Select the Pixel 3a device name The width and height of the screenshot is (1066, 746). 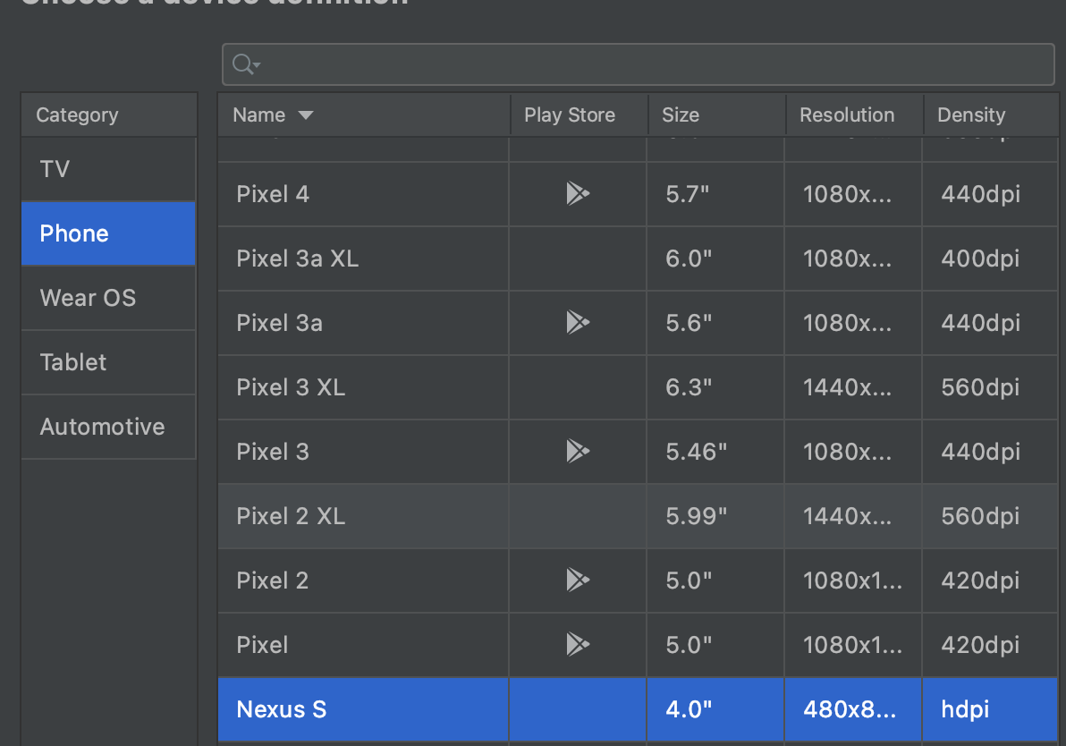[279, 323]
